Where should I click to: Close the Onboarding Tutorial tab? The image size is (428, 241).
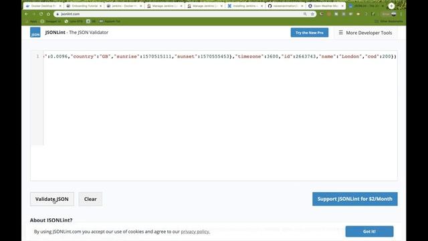(101, 6)
